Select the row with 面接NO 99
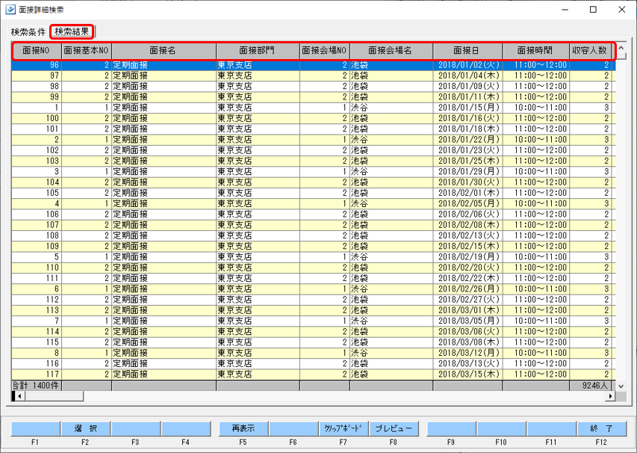Image resolution: width=637 pixels, height=453 pixels. [313, 96]
